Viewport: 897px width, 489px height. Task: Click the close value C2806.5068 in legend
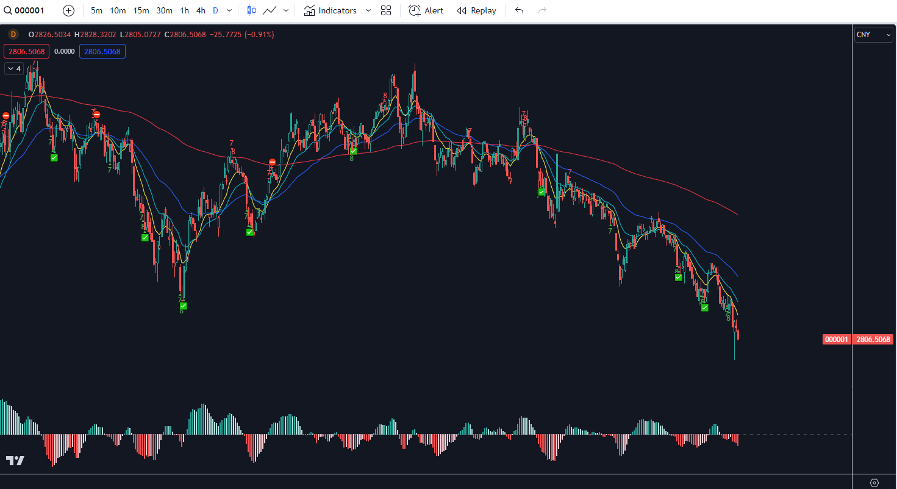click(x=185, y=35)
